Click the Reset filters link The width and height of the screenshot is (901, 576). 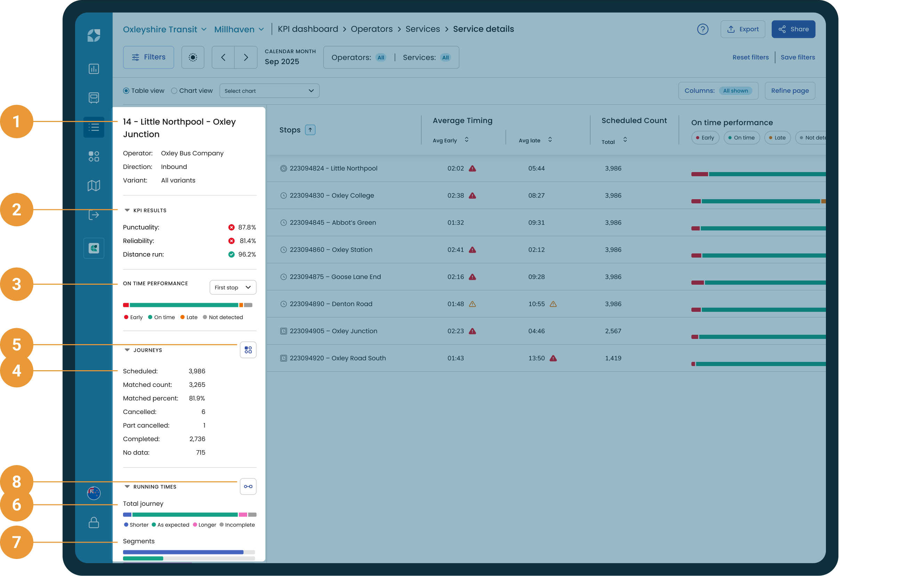[750, 57]
